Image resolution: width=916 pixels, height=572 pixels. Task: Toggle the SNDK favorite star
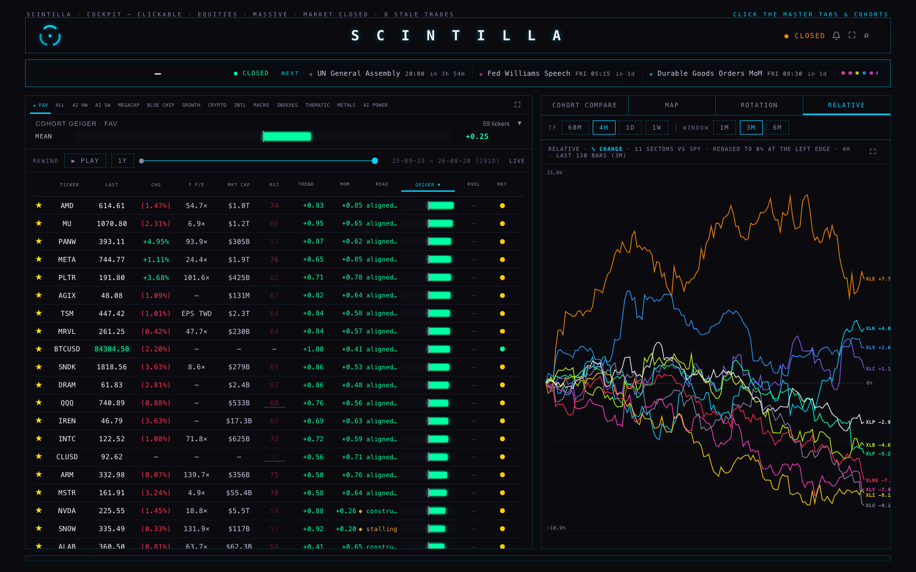pos(39,367)
